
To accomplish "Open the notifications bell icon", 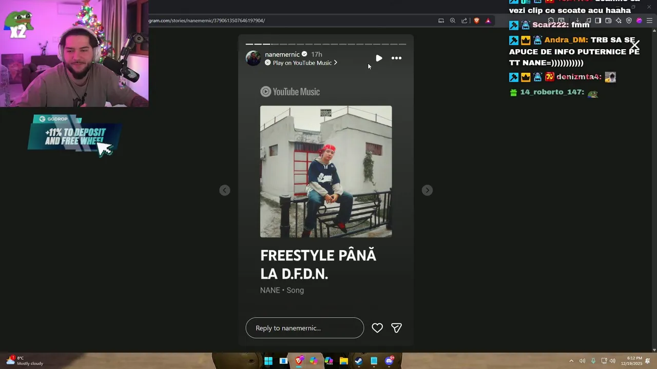I will [647, 361].
